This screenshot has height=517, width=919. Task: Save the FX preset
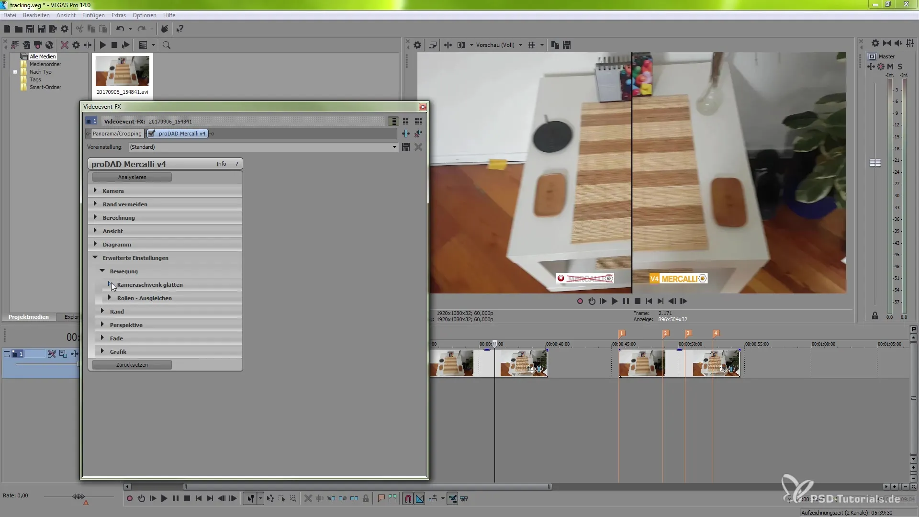click(x=406, y=147)
